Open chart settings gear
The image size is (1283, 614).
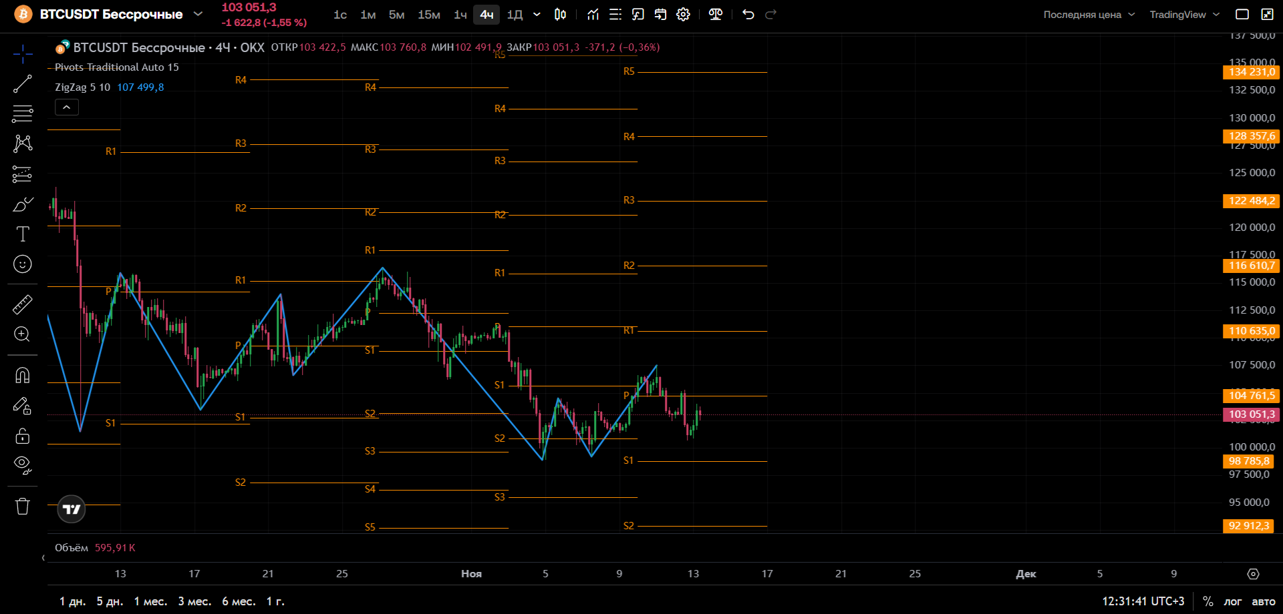point(683,14)
